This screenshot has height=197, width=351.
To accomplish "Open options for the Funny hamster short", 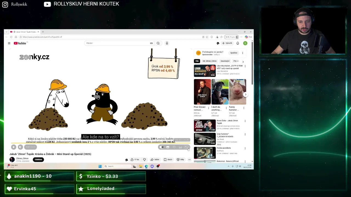I will (244, 108).
